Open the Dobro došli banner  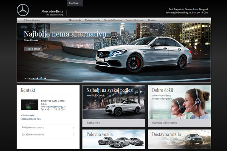pyautogui.click(x=179, y=102)
